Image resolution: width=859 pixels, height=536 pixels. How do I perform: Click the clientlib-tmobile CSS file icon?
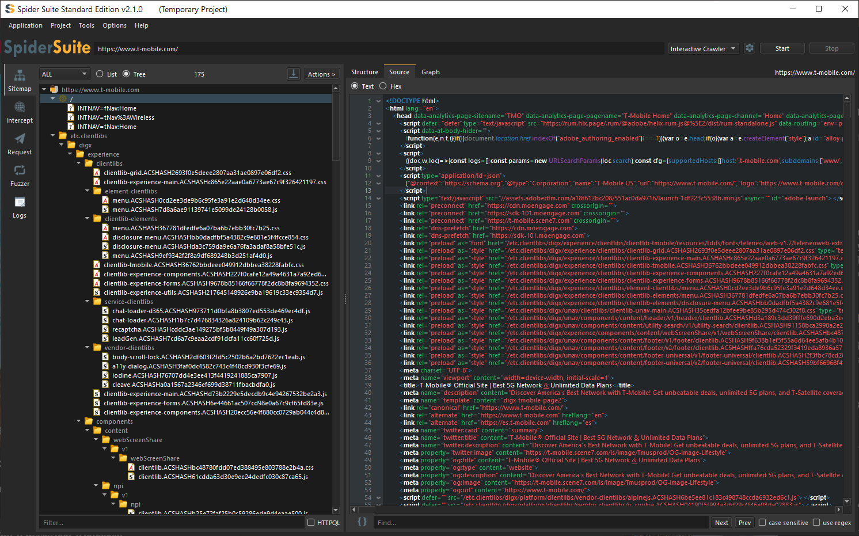(x=97, y=265)
